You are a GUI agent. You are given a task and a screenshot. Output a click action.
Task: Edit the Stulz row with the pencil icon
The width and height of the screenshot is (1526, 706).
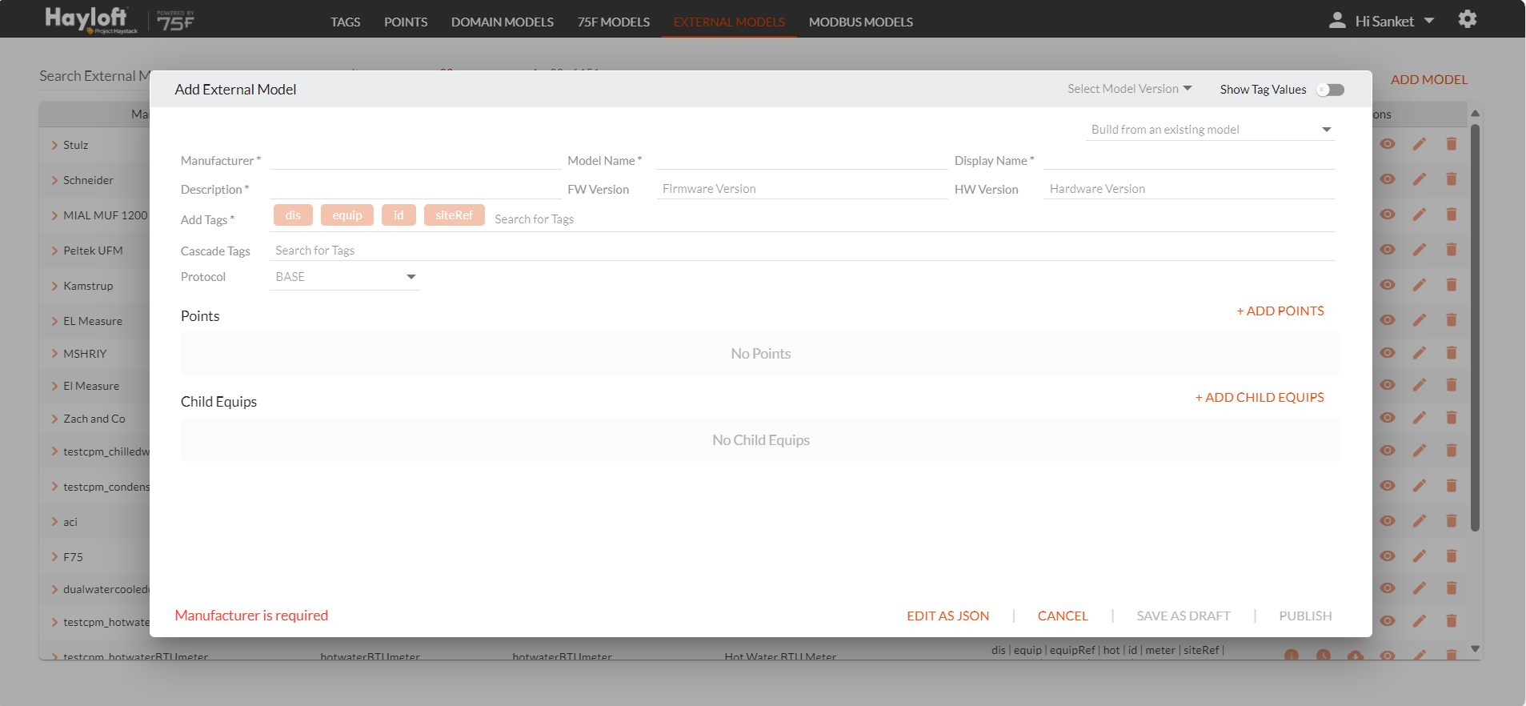point(1419,144)
